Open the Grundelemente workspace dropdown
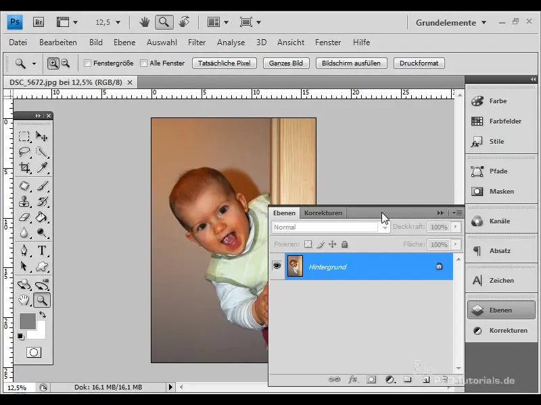The width and height of the screenshot is (541, 405). pyautogui.click(x=451, y=23)
